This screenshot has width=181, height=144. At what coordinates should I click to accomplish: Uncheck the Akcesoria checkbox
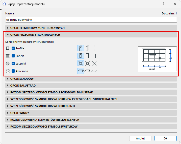tap(13, 71)
